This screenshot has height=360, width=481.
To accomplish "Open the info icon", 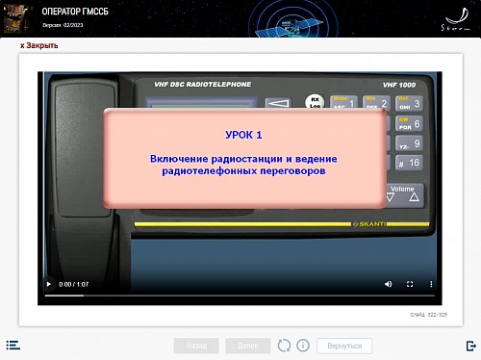I will (x=303, y=346).
